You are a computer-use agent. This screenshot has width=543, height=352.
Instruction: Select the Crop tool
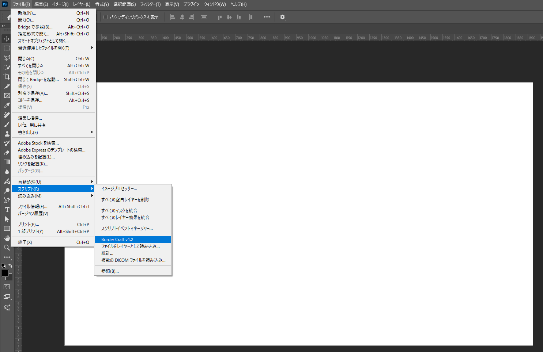point(7,77)
